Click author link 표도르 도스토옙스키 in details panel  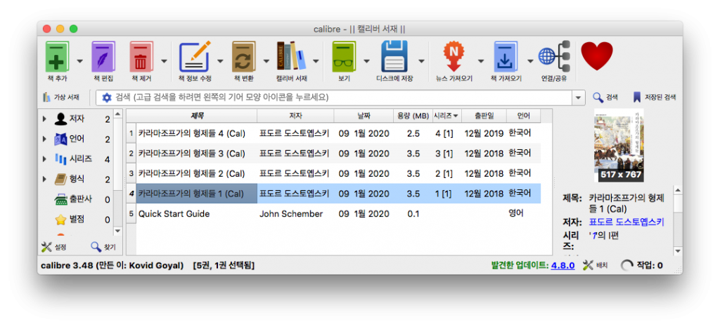pyautogui.click(x=626, y=222)
